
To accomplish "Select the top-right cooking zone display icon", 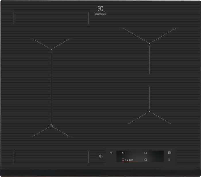I will (146, 153).
